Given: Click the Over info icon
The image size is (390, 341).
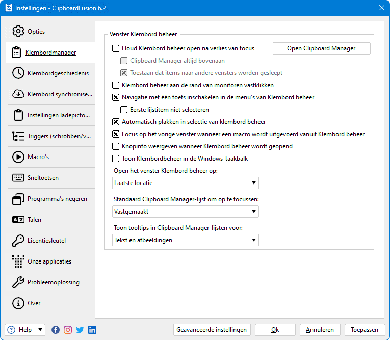Looking at the screenshot, I should (x=18, y=303).
